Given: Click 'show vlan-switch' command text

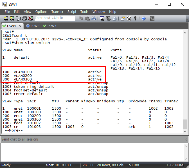Looking at the screenshot, I should (32, 43).
